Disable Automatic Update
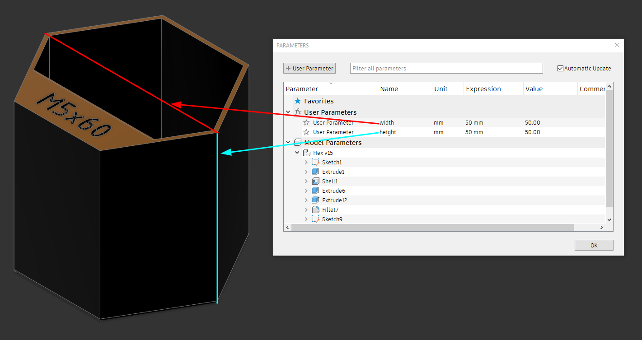 pos(560,68)
